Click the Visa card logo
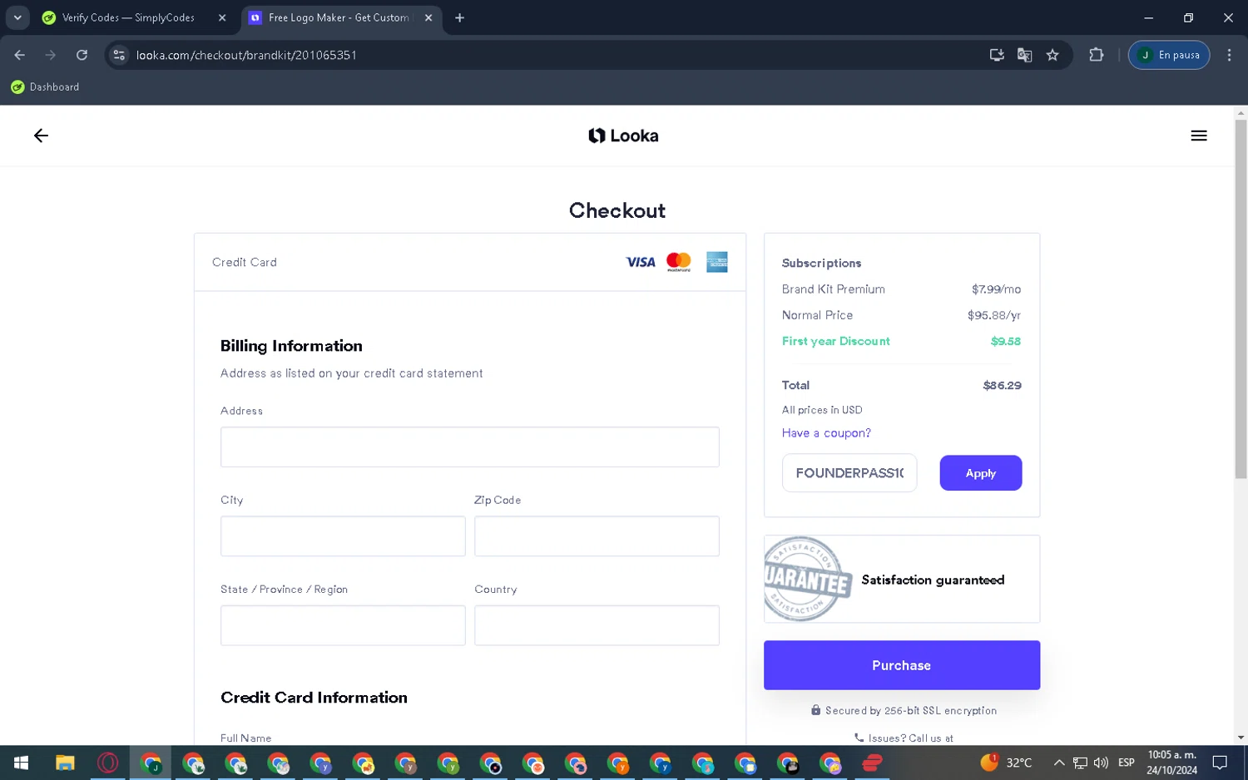Image resolution: width=1248 pixels, height=780 pixels. (x=641, y=262)
